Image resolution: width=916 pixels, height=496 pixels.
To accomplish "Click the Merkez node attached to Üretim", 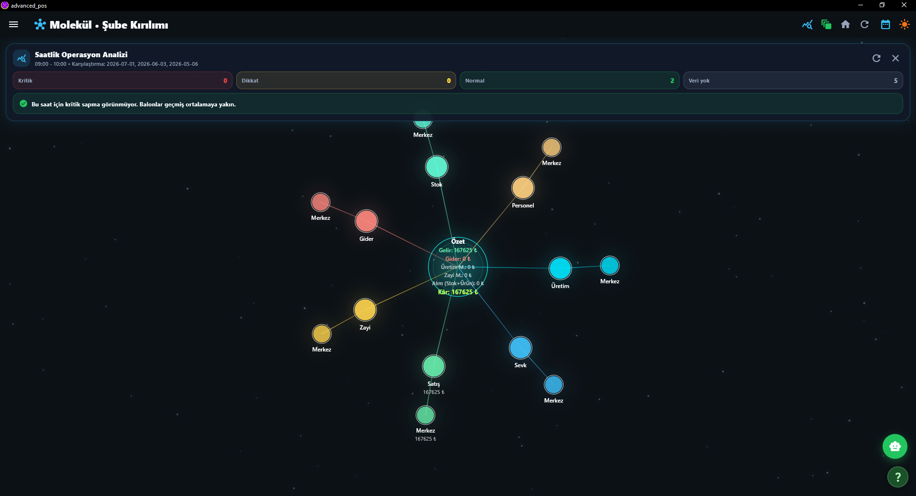I will 610,266.
